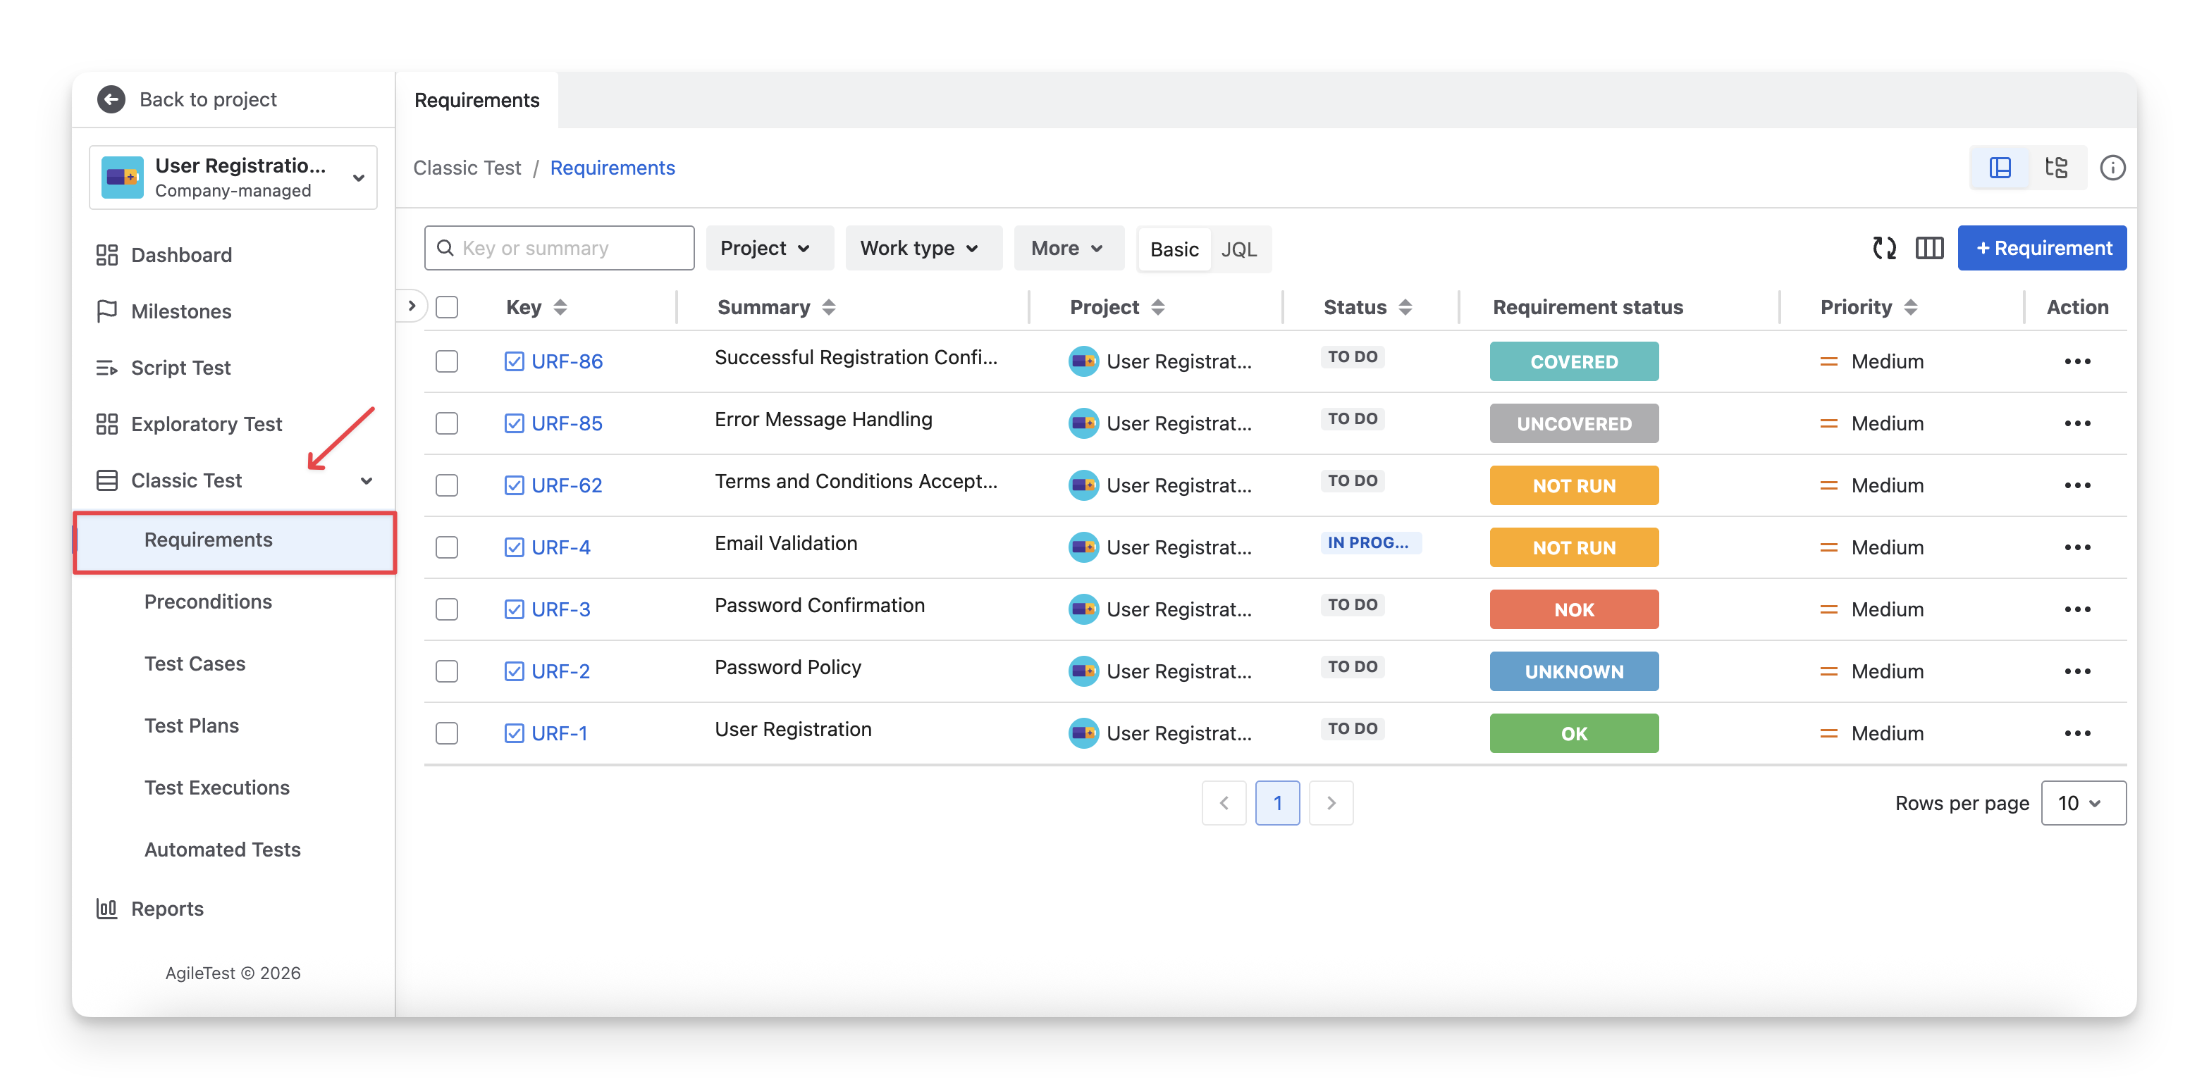Open the three-dot actions for URF-86
This screenshot has height=1089, width=2209.
click(x=2077, y=361)
